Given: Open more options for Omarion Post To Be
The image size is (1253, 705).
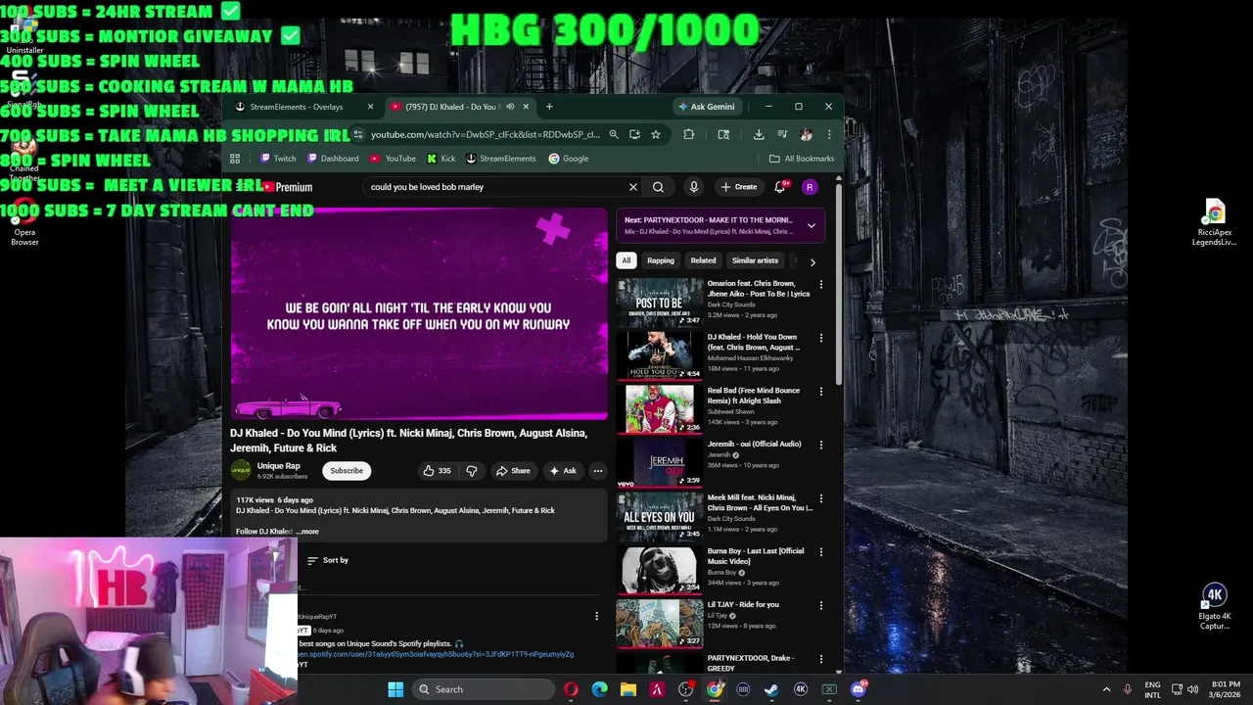Looking at the screenshot, I should pos(820,284).
